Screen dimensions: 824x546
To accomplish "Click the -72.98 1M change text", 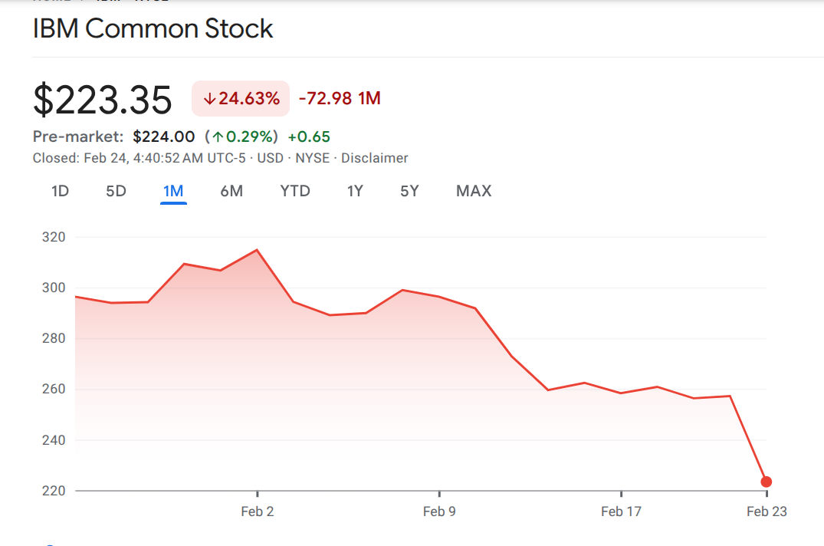I will click(x=340, y=98).
